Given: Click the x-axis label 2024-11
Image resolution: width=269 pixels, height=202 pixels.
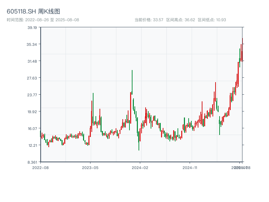Looking at the screenshot, I should (190, 168).
